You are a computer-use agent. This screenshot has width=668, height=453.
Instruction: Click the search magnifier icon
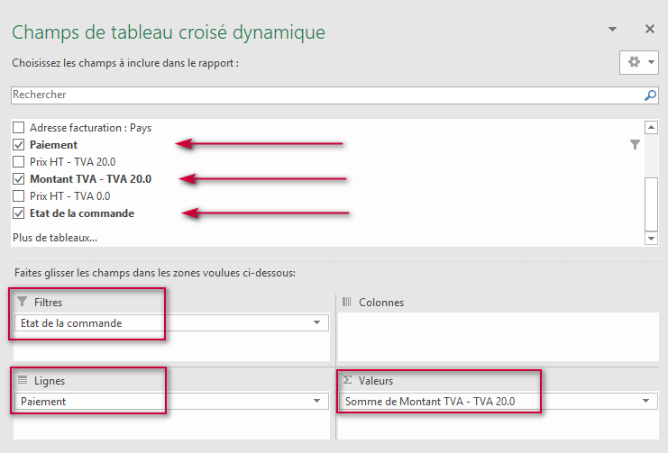[x=650, y=95]
